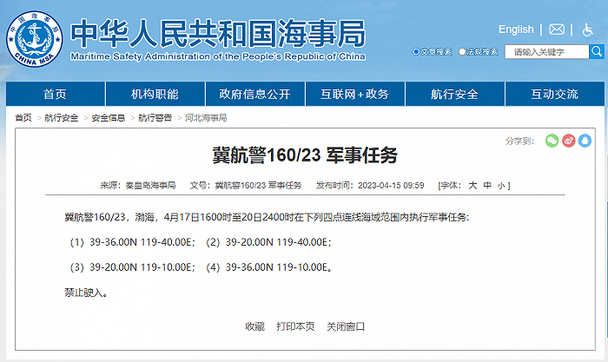This screenshot has width=608, height=362.
Task: Open the 政府信息公开 navigation tab
Action: [x=255, y=94]
